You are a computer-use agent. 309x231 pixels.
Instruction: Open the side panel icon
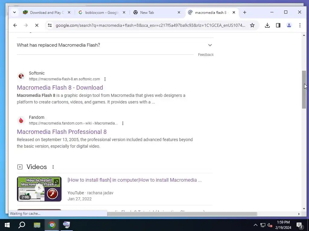click(x=278, y=25)
